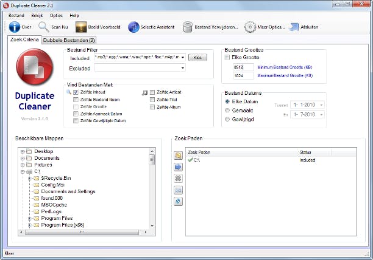The height and width of the screenshot is (260, 373).
Task: Click the add folder icon beside Zoek Paden
Action: tap(178, 156)
